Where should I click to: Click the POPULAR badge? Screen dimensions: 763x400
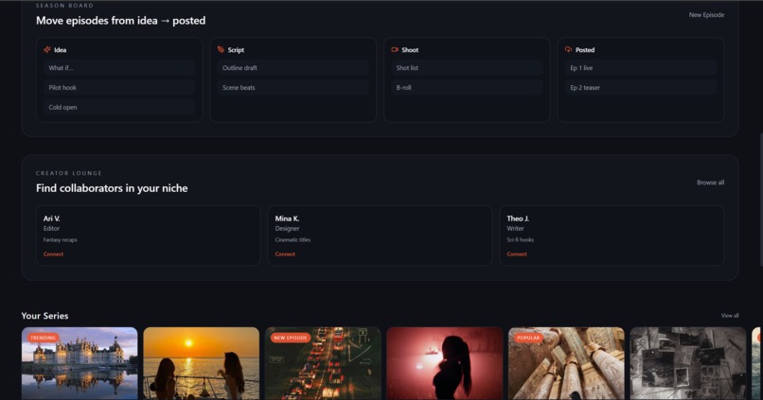click(x=528, y=338)
